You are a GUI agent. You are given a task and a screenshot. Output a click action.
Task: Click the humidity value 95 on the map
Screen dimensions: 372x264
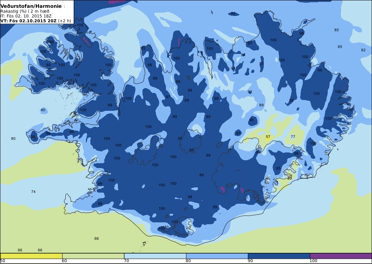click(278, 168)
